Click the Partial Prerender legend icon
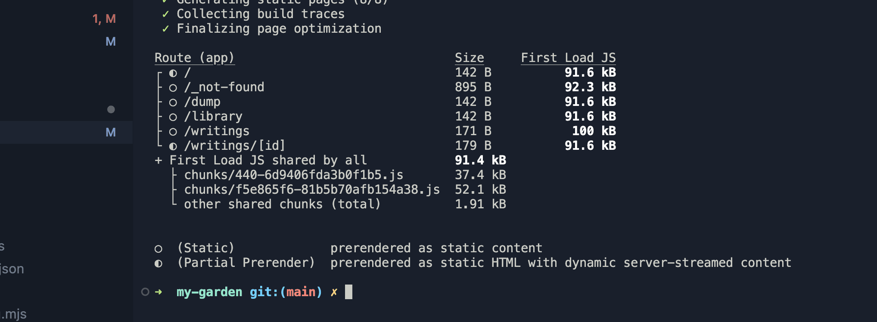 click(x=158, y=263)
